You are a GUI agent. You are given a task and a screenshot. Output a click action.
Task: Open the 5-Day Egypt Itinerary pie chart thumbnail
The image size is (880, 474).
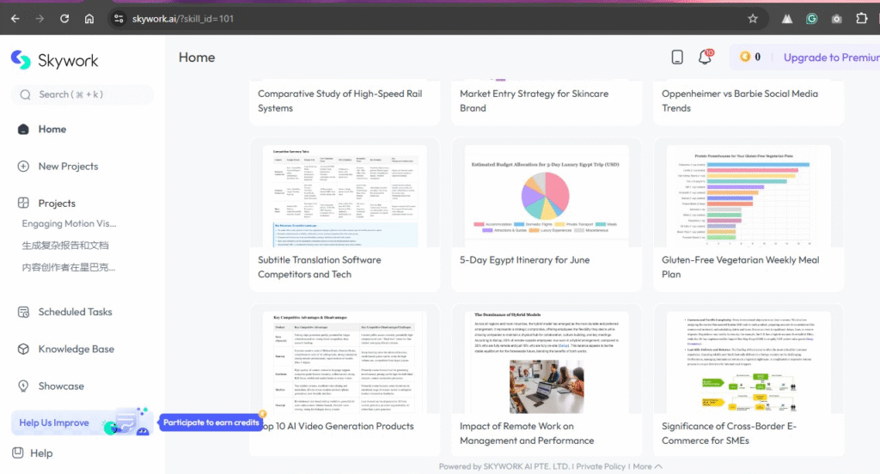[x=546, y=194]
